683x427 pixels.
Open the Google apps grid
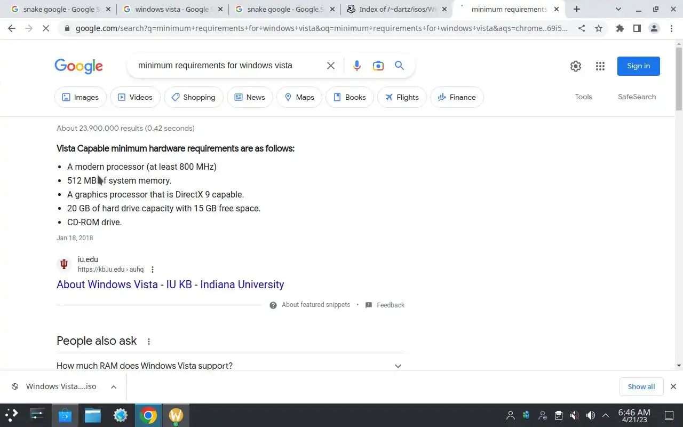click(600, 66)
